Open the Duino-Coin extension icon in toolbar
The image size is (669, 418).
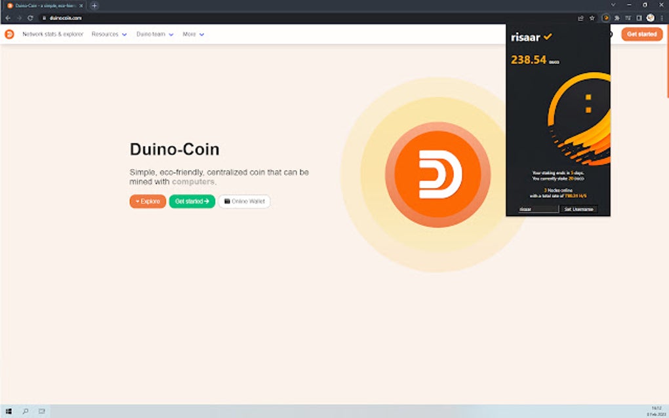(606, 18)
